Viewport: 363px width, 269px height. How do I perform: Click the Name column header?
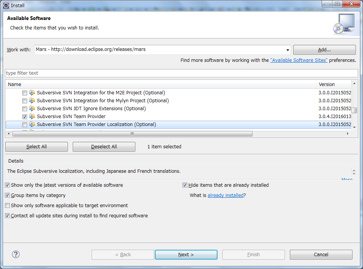pyautogui.click(x=161, y=85)
